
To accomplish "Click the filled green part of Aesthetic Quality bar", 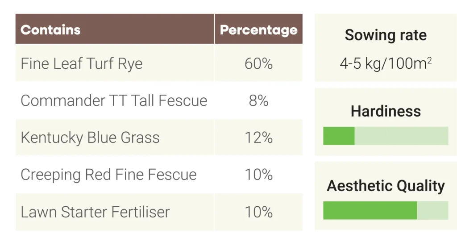I will [370, 210].
